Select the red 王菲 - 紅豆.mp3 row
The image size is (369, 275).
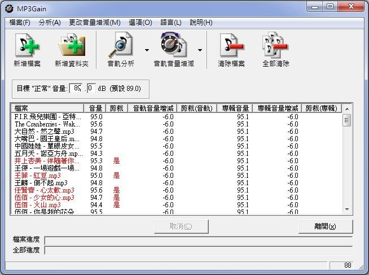point(177,176)
